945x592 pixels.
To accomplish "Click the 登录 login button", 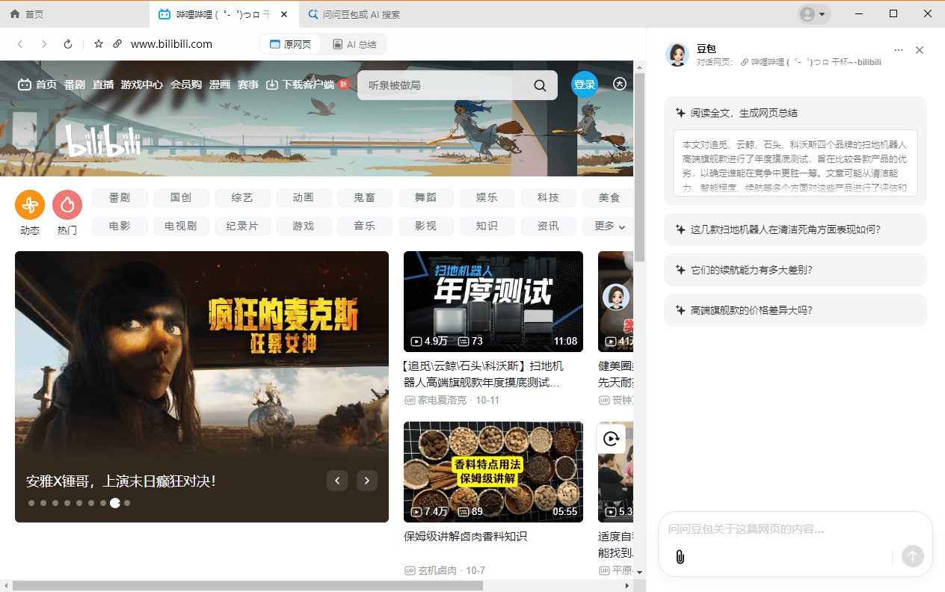I will click(585, 84).
